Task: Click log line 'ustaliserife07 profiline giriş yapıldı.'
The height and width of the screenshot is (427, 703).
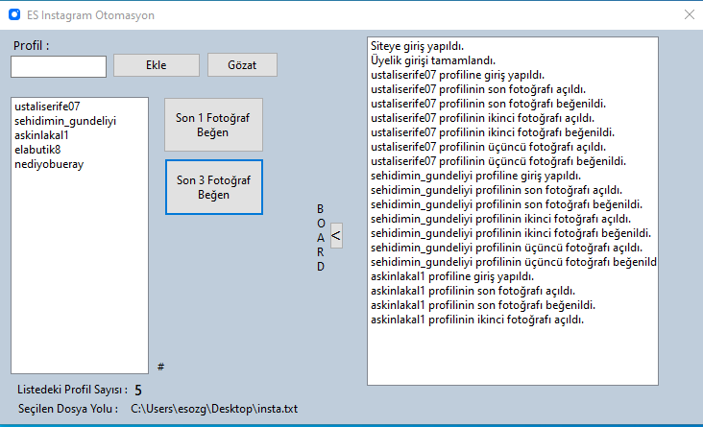Action: coord(457,75)
